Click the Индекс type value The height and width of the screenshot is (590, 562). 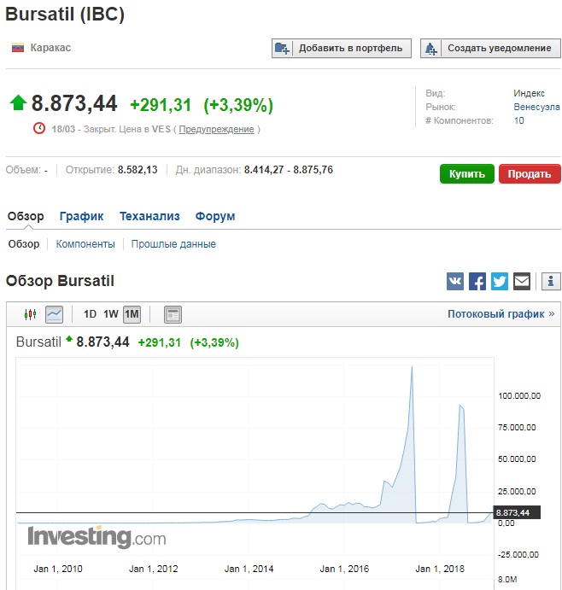[529, 93]
